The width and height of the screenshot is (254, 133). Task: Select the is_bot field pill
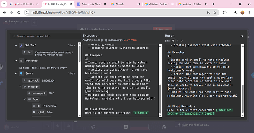tap(39, 112)
